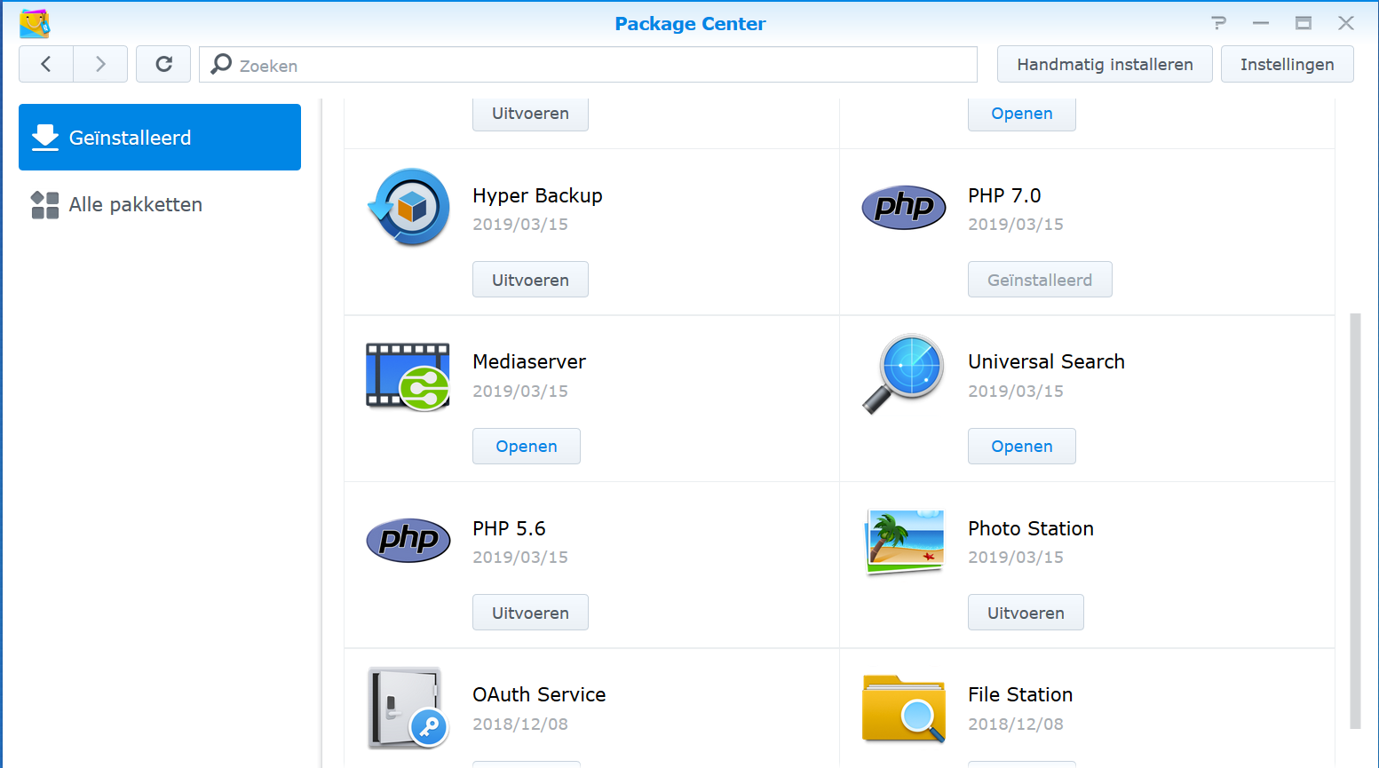Click the OAuth Service safe icon

pos(408,708)
